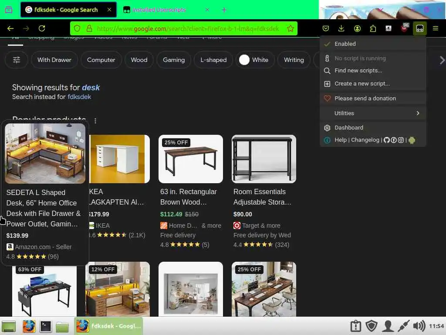
Task: Select Find new scripts... menu entry
Action: click(x=373, y=71)
